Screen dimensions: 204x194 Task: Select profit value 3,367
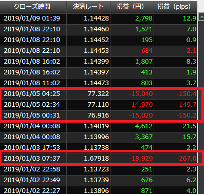click(x=144, y=137)
